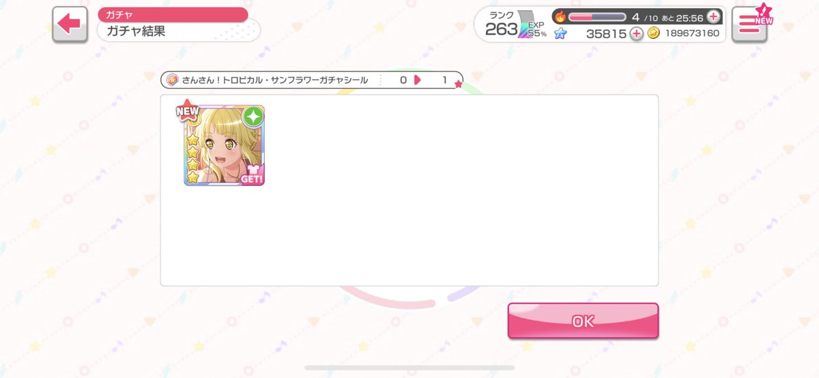Tap the pink ガチャ header tab
Screen dimensions: 819x378
tap(173, 14)
